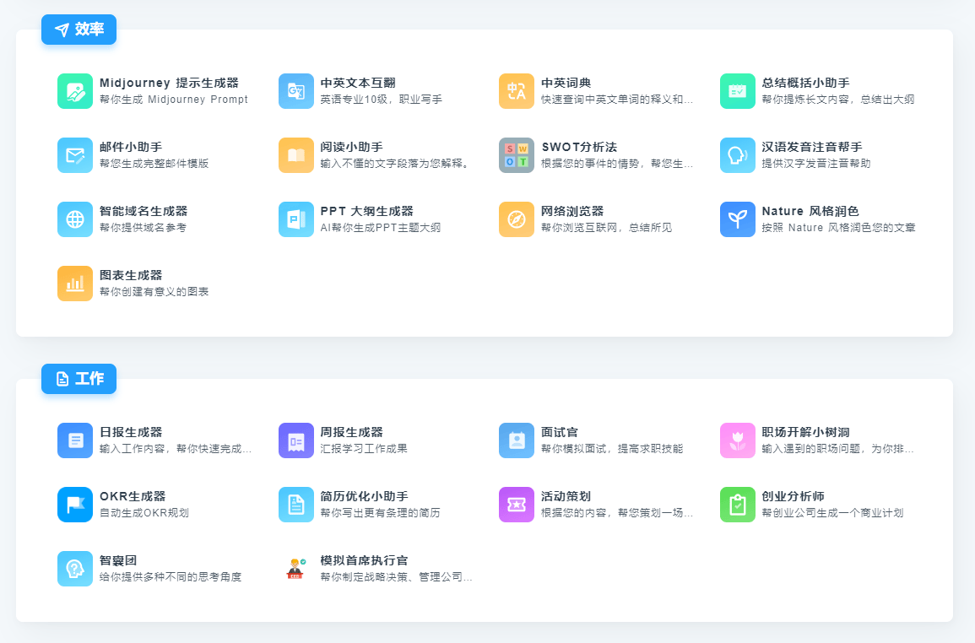Image resolution: width=975 pixels, height=643 pixels.
Task: Click the 中英文本互翻 translation icon
Action: (295, 90)
